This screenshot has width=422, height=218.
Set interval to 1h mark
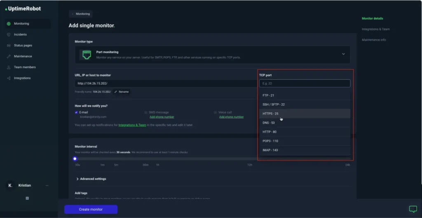coord(157,165)
